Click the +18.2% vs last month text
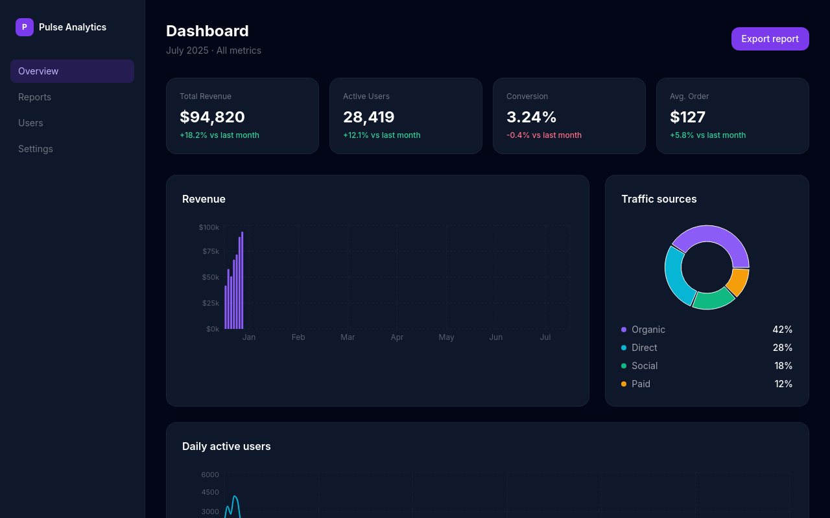Viewport: 830px width, 518px height. [219, 135]
